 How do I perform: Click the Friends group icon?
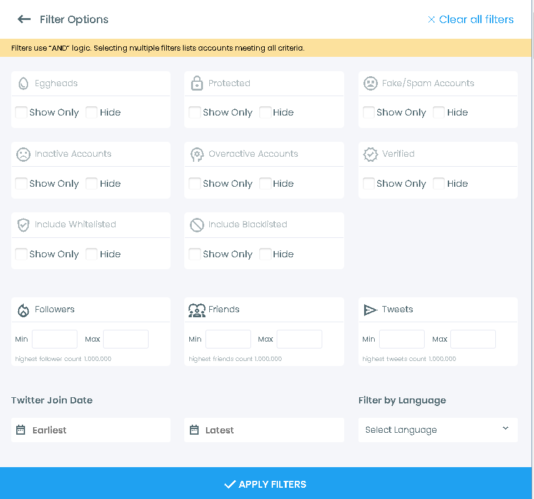pyautogui.click(x=197, y=309)
